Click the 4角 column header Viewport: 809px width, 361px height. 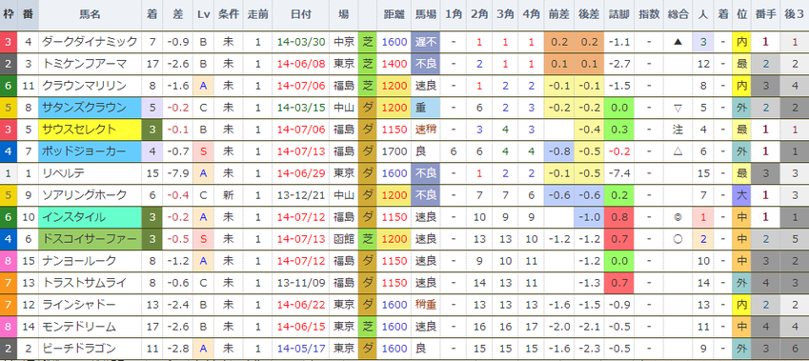pos(532,14)
